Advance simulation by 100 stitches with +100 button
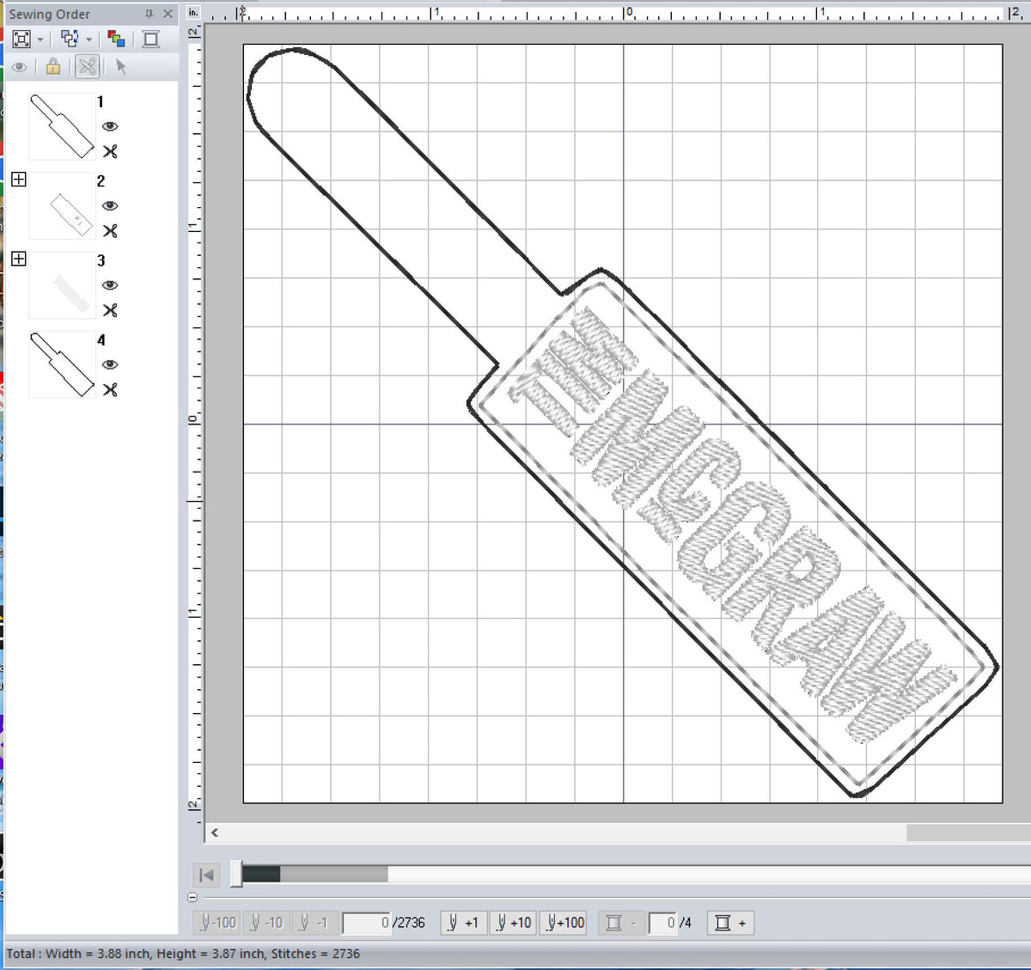The width and height of the screenshot is (1031, 970). 563,923
